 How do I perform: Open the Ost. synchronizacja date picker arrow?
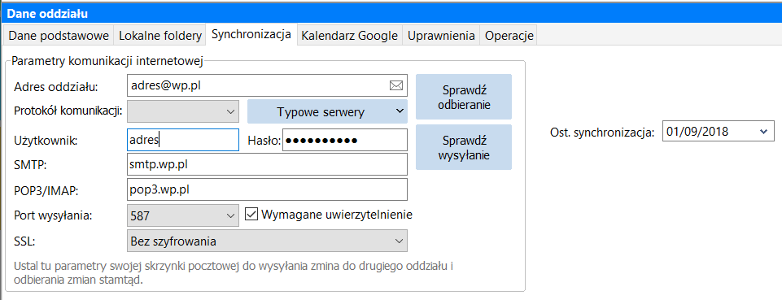coord(763,132)
